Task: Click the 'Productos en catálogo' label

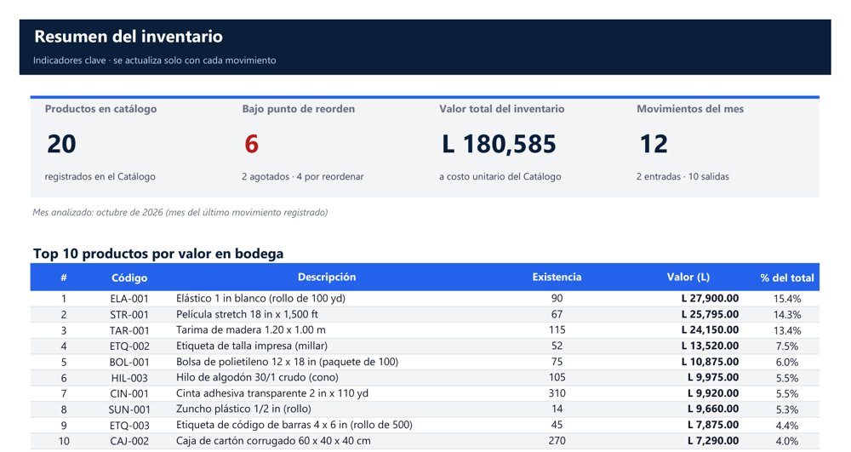Action: pos(100,108)
